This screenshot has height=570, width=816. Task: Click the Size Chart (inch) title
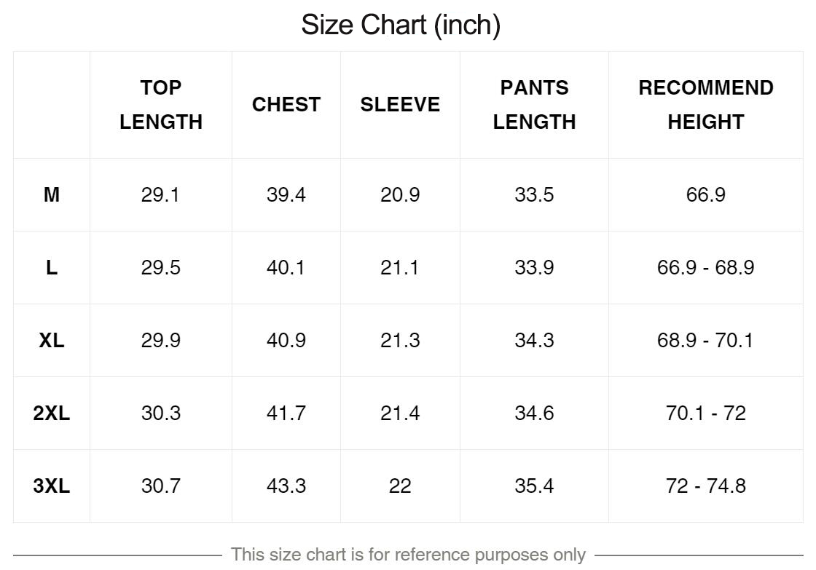click(401, 25)
